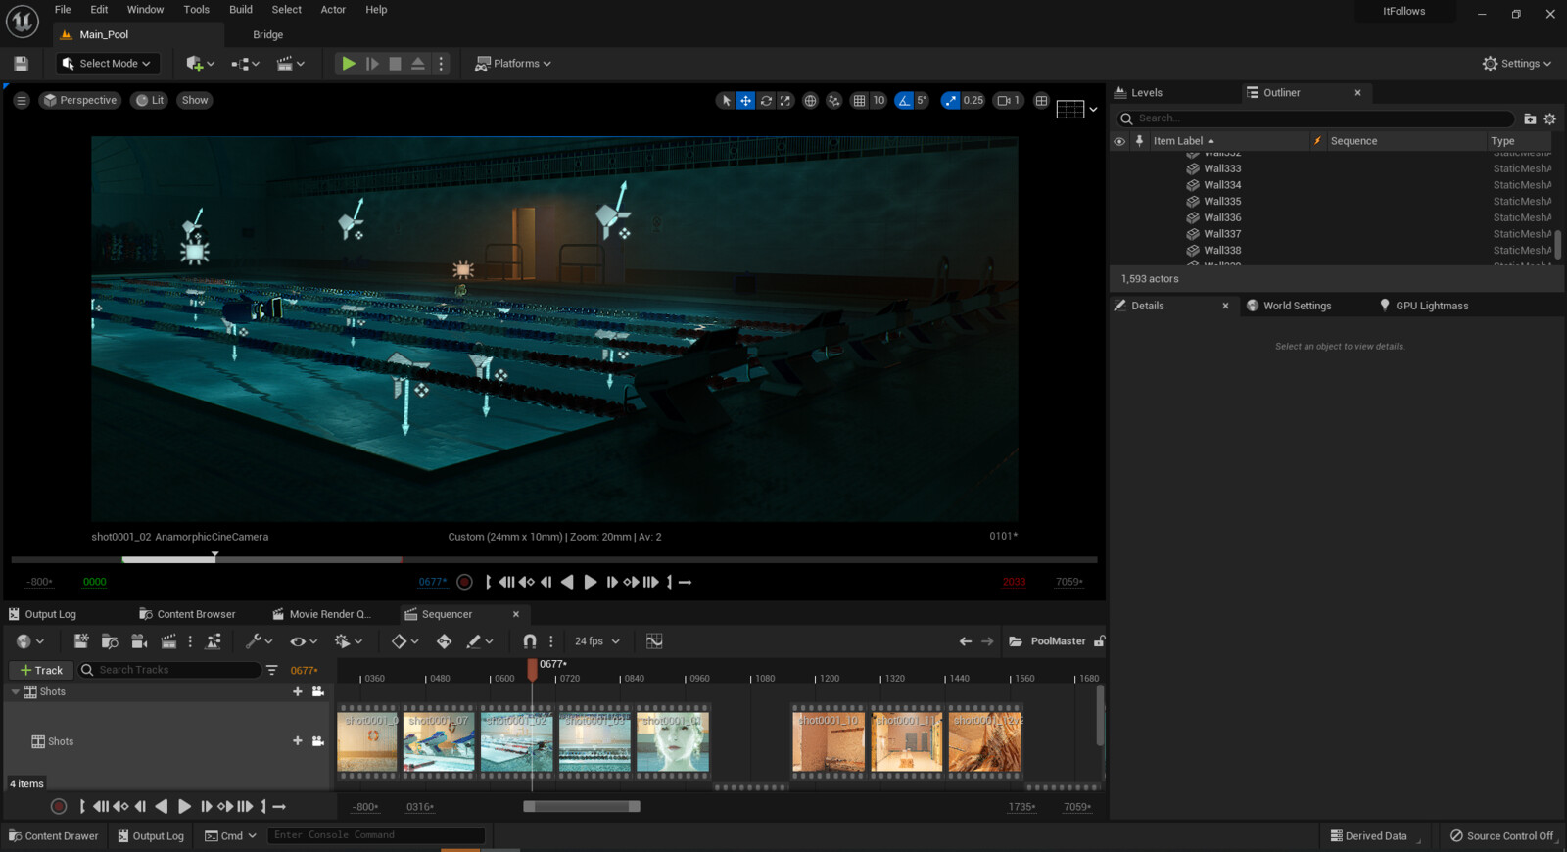The width and height of the screenshot is (1567, 852).
Task: Switch to the World Settings tab
Action: (x=1297, y=306)
